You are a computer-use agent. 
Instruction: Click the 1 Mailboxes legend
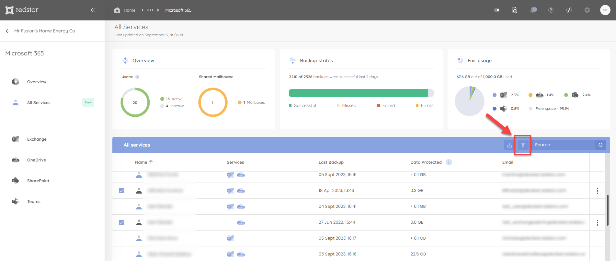[251, 102]
